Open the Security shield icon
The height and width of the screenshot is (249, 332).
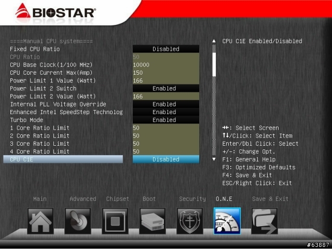190,221
